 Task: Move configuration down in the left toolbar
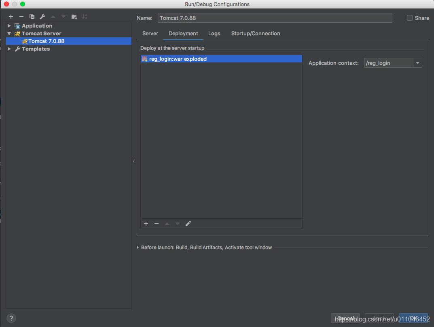(x=64, y=17)
